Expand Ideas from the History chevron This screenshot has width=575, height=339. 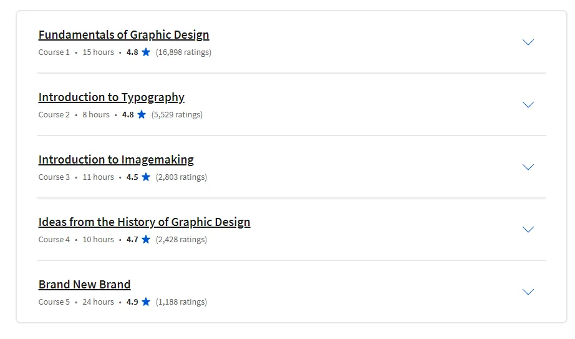point(528,230)
